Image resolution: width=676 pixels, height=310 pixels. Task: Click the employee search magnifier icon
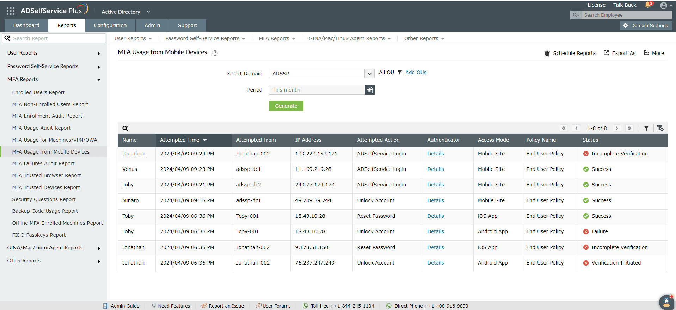click(x=576, y=15)
